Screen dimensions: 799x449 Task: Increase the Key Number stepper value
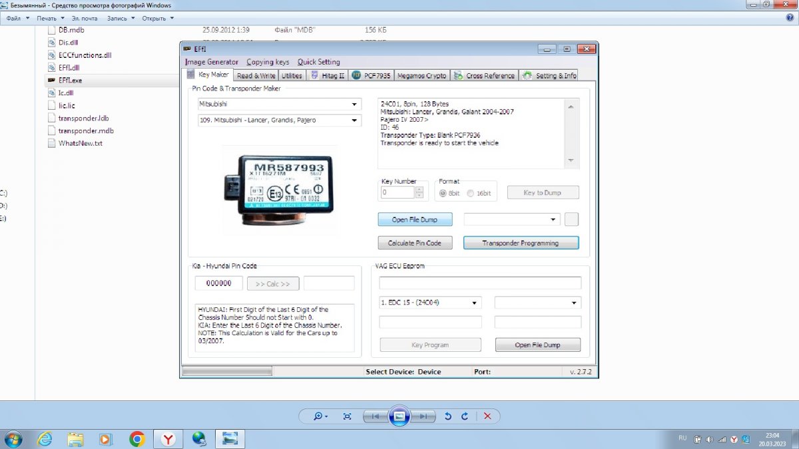[x=419, y=190]
